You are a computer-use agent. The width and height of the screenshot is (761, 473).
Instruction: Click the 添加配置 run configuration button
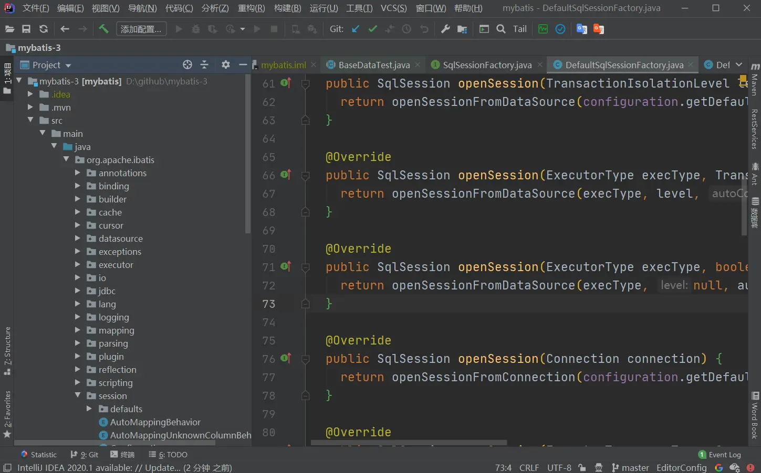pyautogui.click(x=141, y=29)
